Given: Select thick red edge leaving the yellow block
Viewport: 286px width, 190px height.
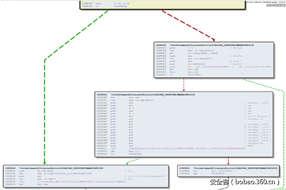Looking at the screenshot, I should pyautogui.click(x=188, y=25).
